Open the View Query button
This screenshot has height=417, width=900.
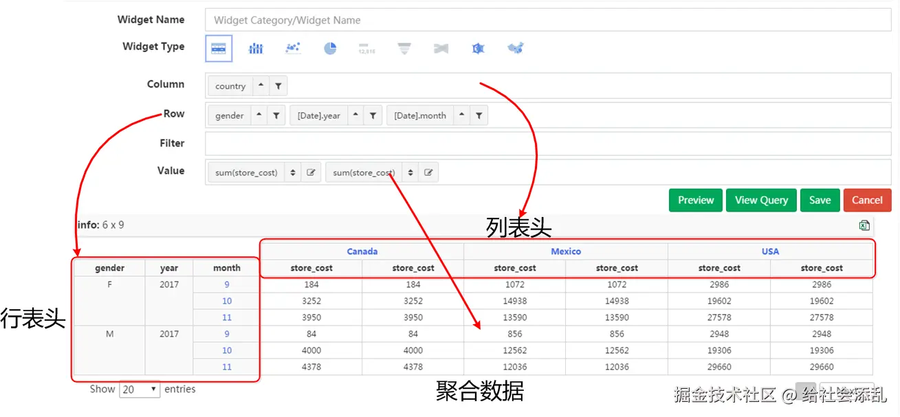[x=761, y=201]
